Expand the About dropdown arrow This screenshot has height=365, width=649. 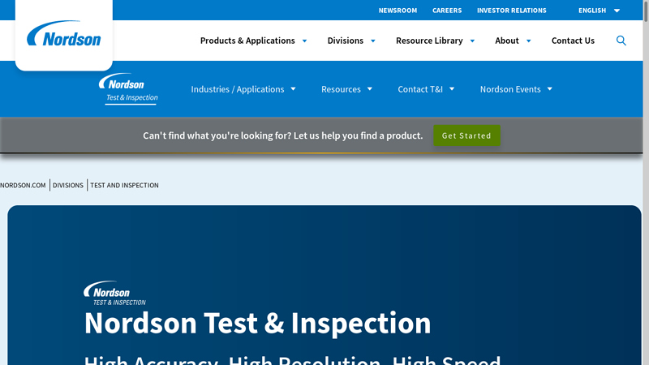tap(529, 41)
